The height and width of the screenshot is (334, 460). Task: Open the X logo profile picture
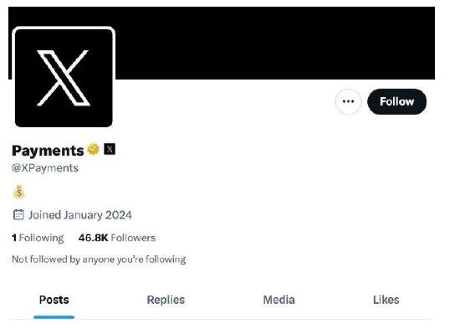[x=64, y=78]
